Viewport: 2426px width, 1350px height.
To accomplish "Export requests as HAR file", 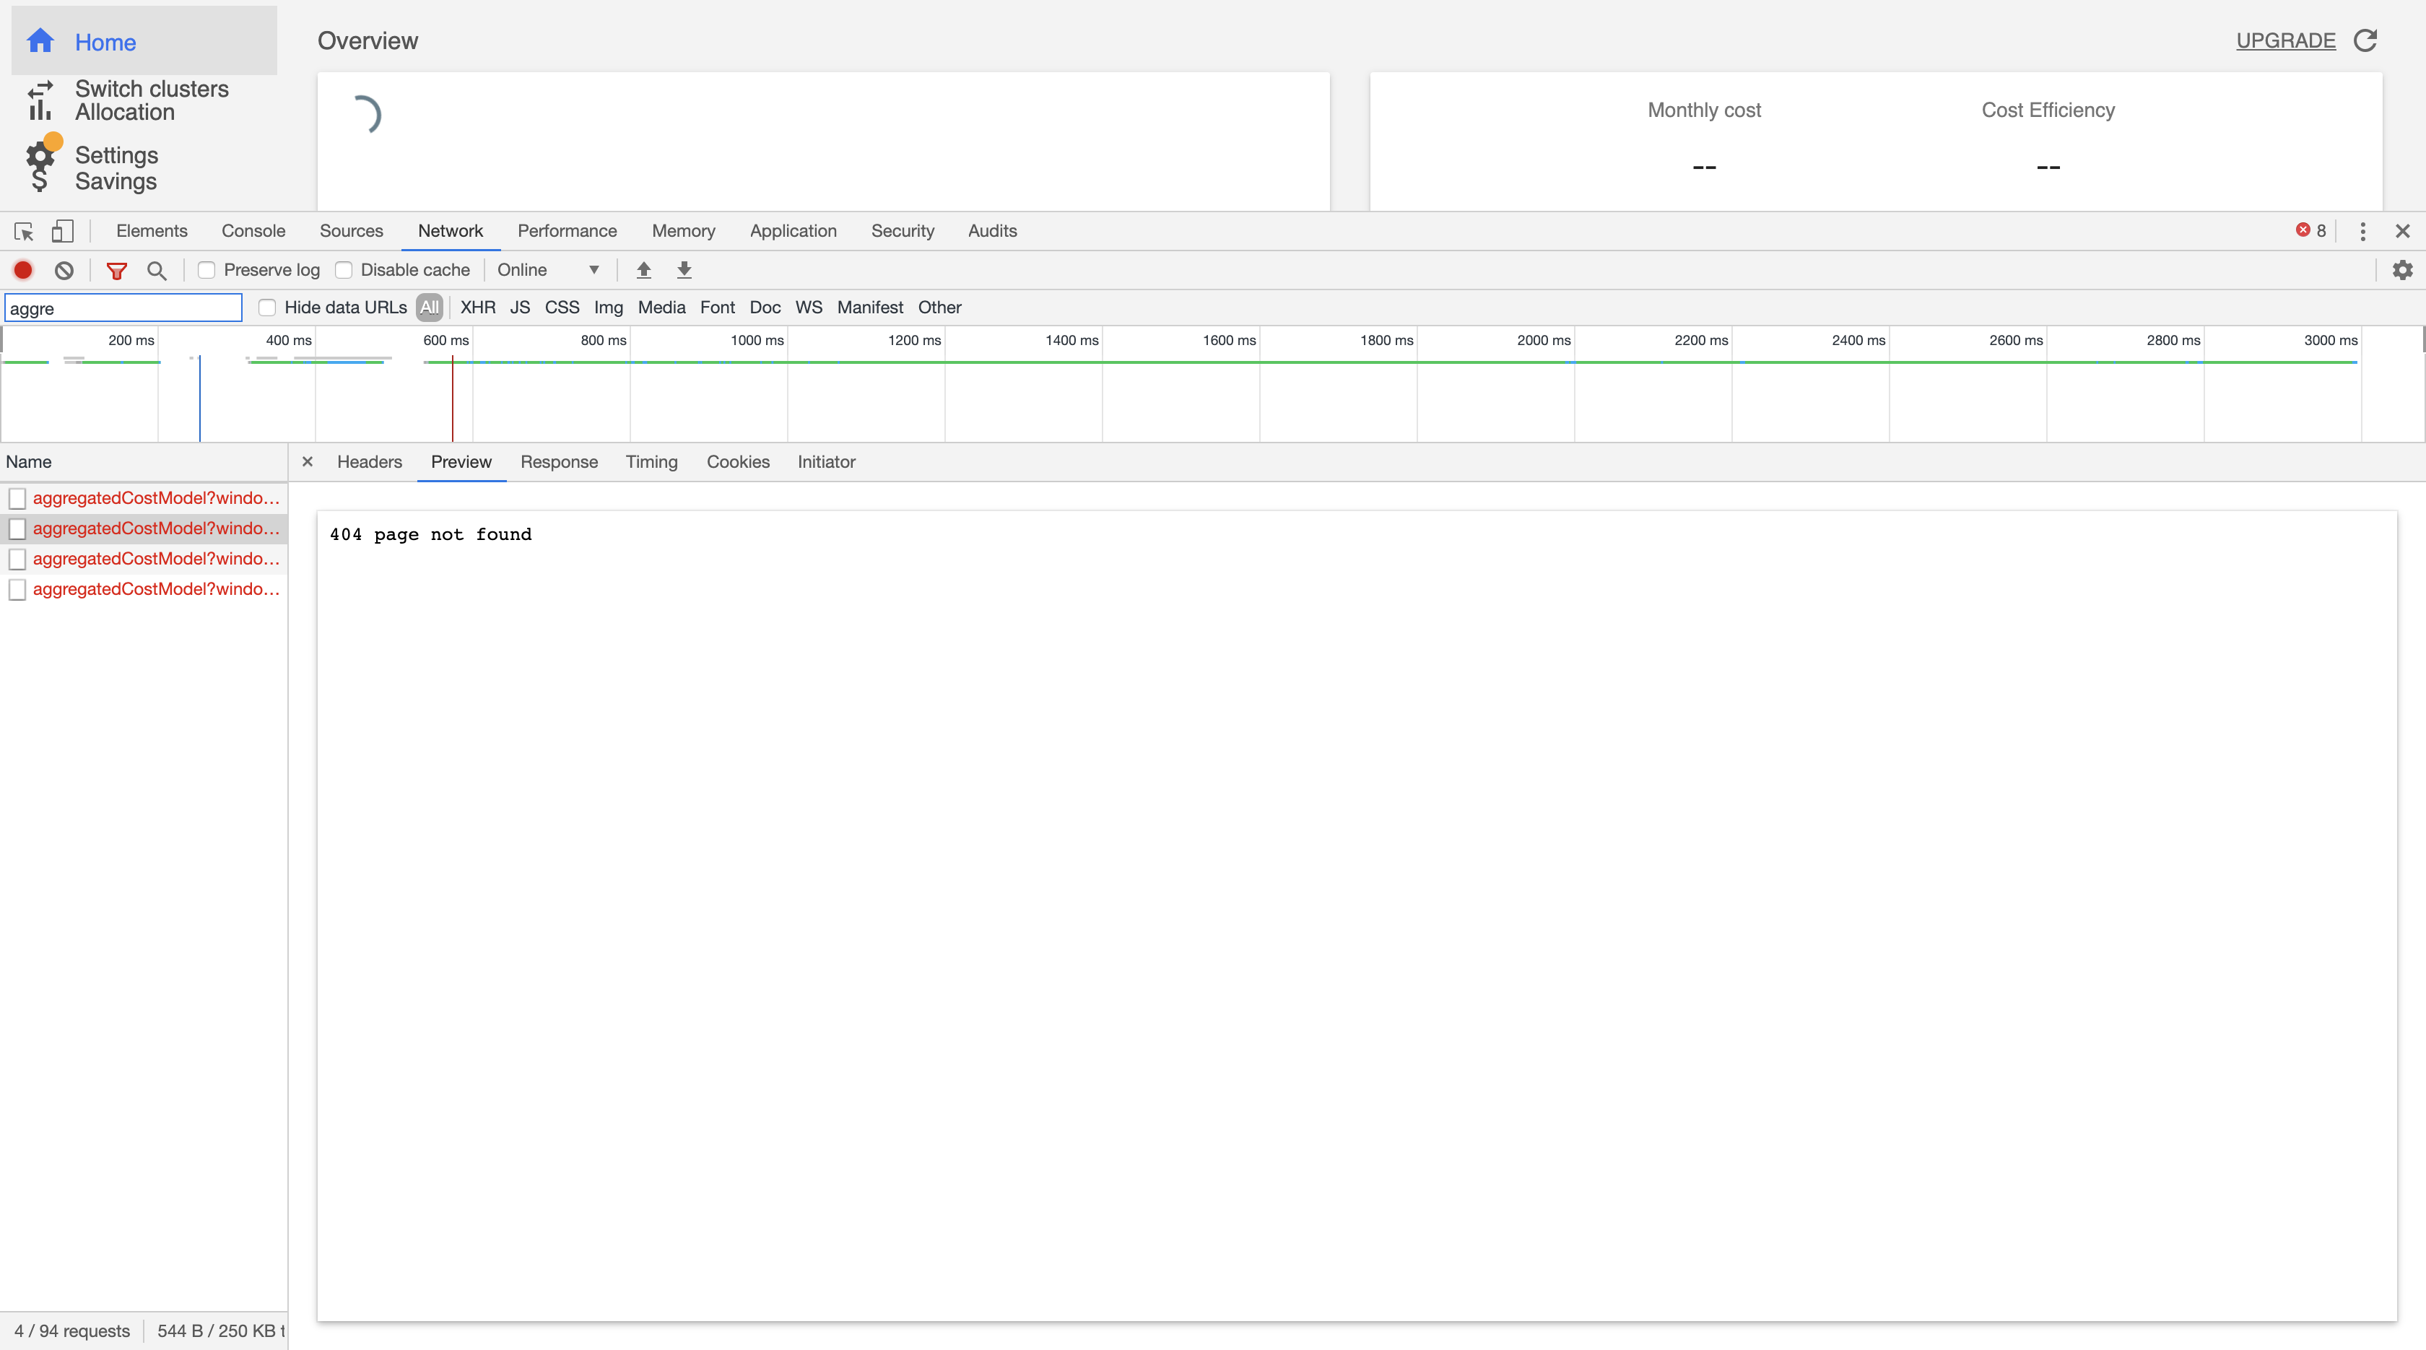I will pyautogui.click(x=684, y=270).
